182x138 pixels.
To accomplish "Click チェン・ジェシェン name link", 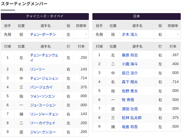I will 44,78.
